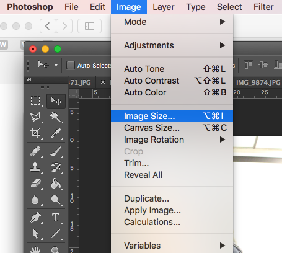Select the Crop tool
Image resolution: width=282 pixels, height=253 pixels.
[35, 133]
